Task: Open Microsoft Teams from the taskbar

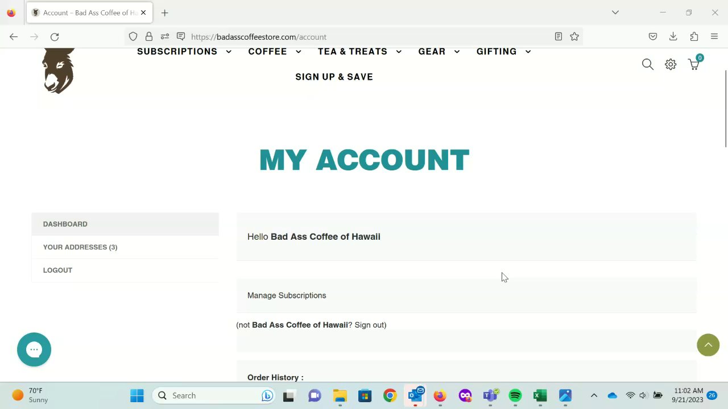Action: coord(490,395)
